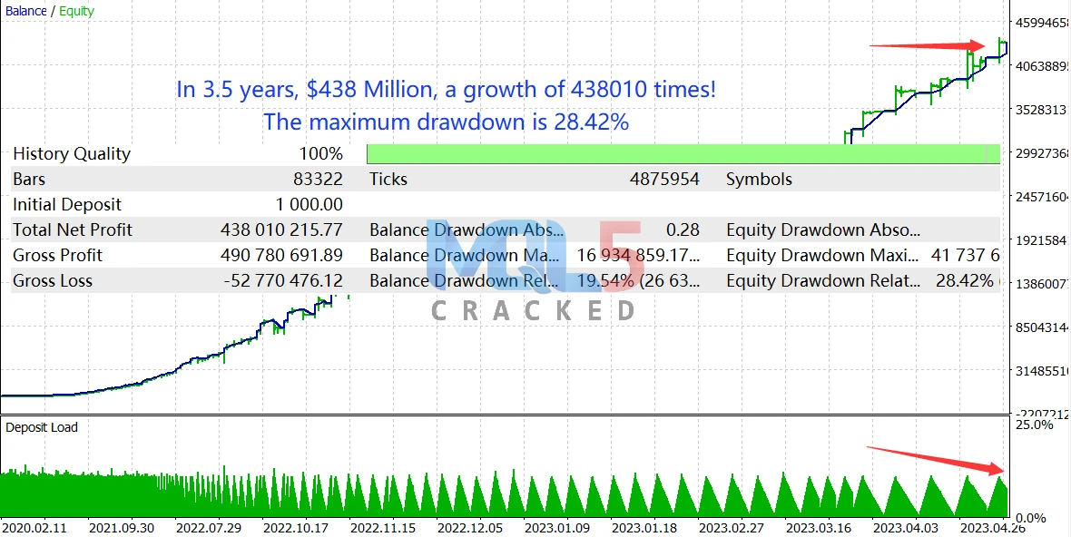Click the Bars count 83322

pos(318,180)
